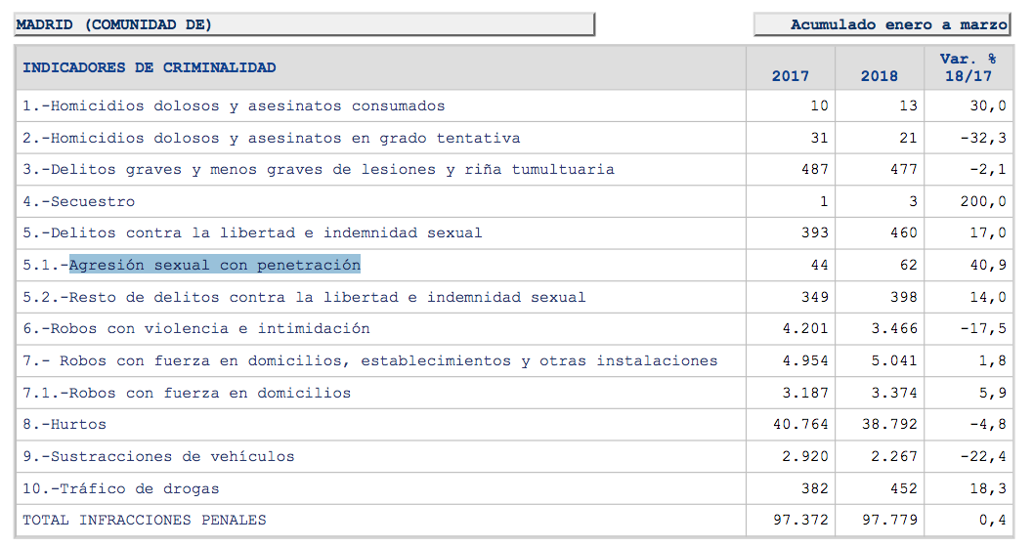Click the 10.-Tráfico de drogas row label
This screenshot has width=1033, height=546.
121,488
